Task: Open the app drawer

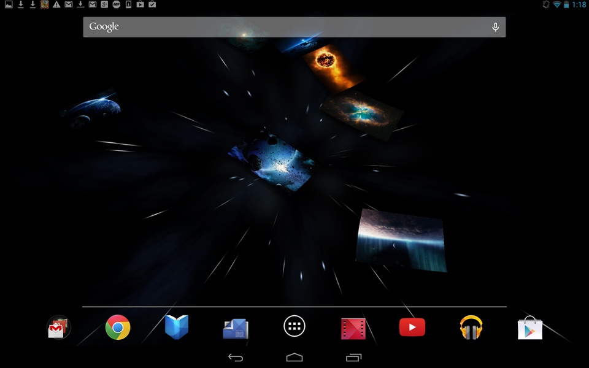Action: coord(294,326)
